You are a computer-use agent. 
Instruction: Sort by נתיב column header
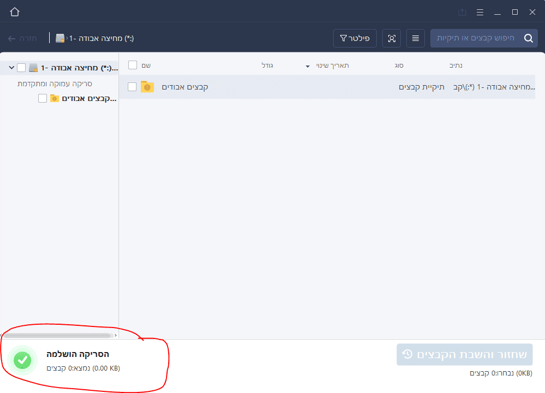point(455,65)
